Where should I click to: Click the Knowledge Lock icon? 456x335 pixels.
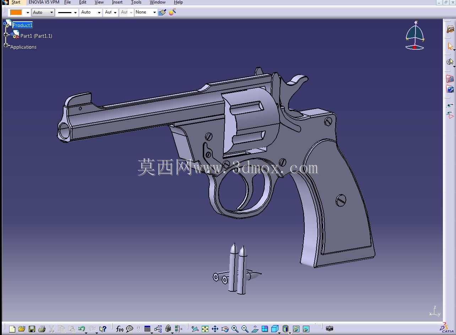coord(168,329)
